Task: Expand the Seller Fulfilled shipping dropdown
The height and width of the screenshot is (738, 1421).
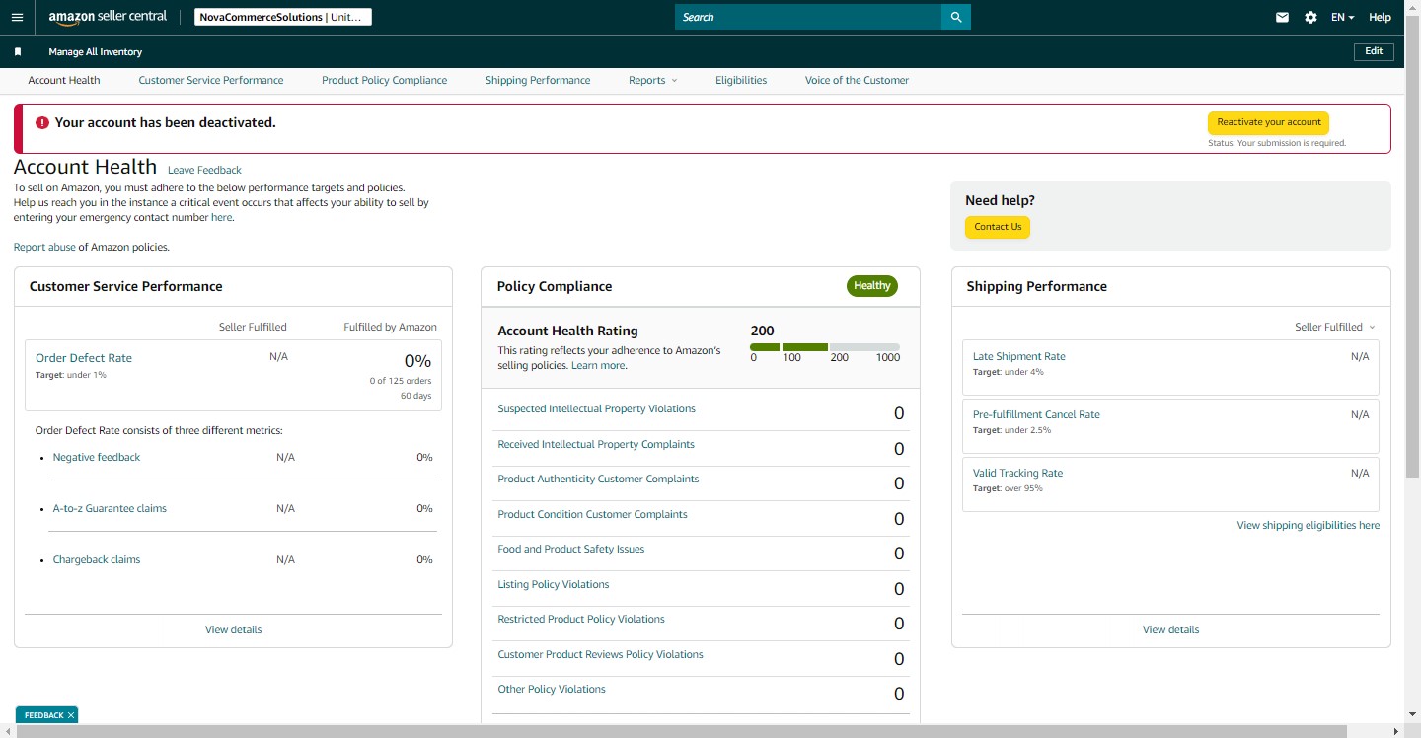Action: [x=1334, y=327]
